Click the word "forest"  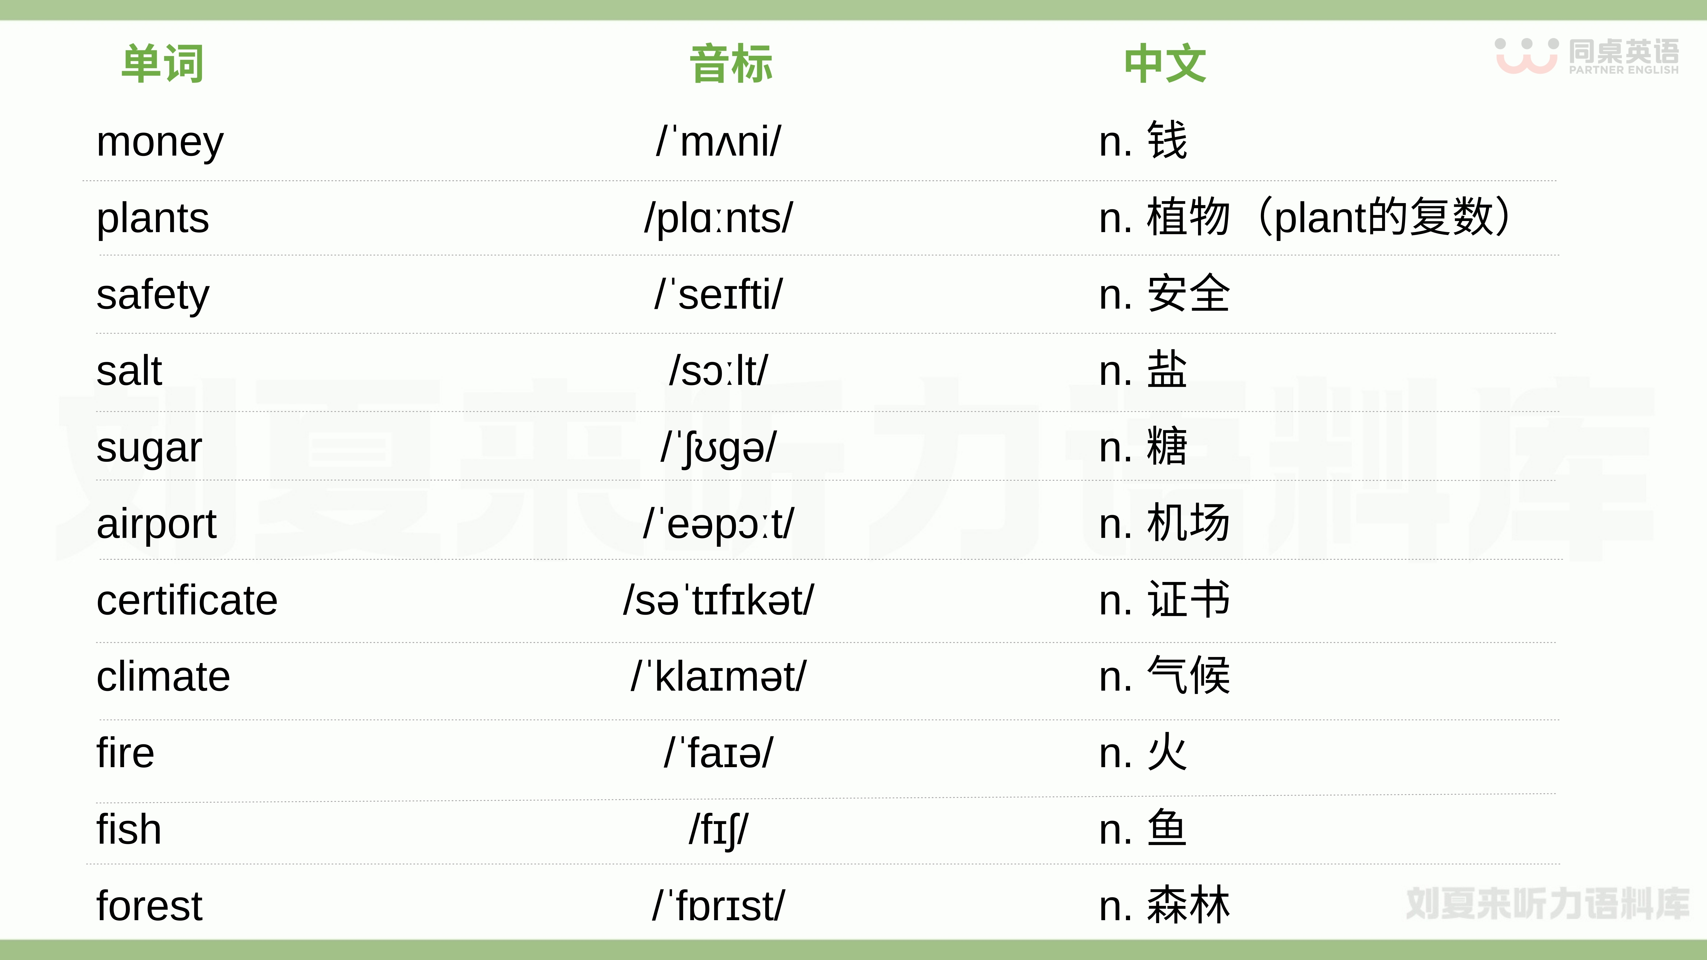[149, 906]
